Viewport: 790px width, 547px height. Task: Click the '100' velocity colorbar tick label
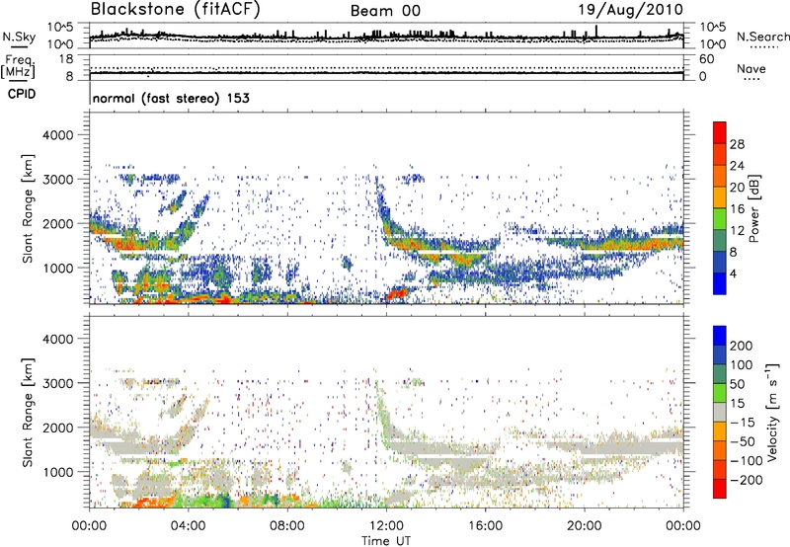point(742,364)
